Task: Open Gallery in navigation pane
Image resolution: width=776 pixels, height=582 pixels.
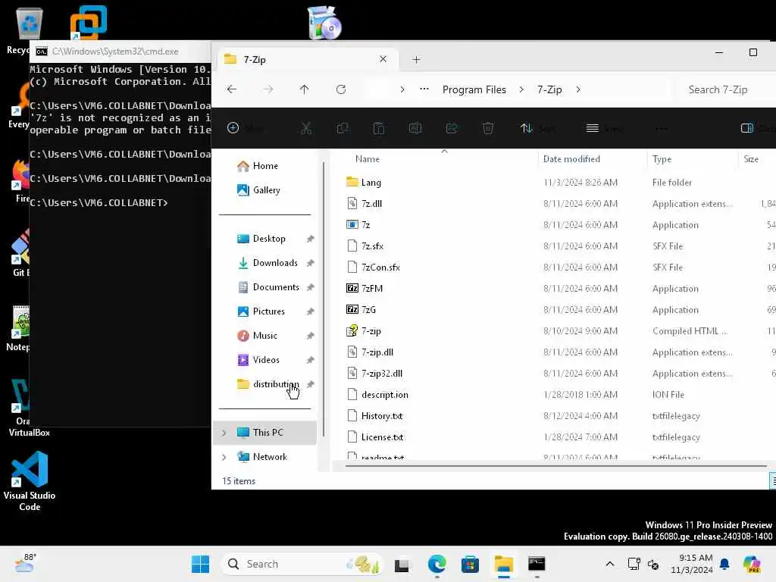Action: (266, 190)
